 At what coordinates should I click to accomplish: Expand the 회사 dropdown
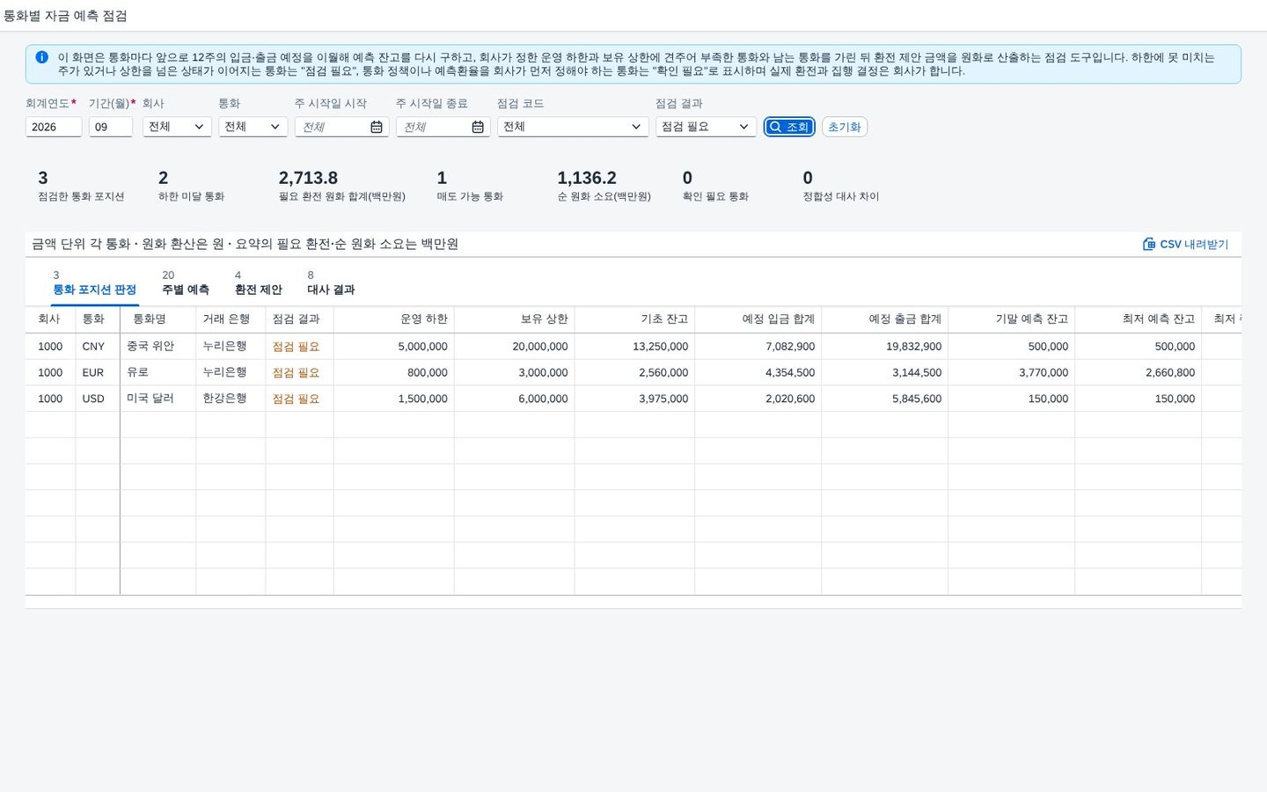coord(177,127)
